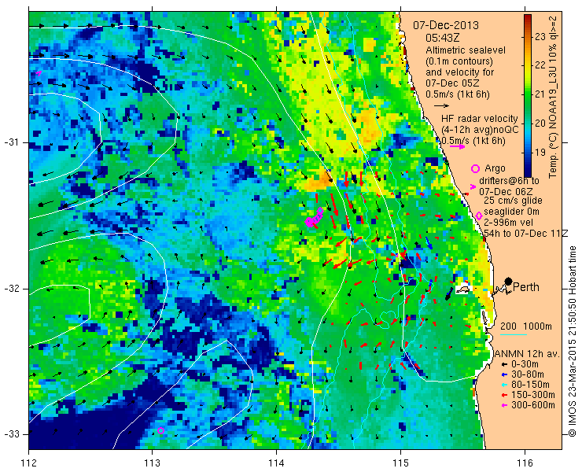Click the 'Perth' city label

coord(526,287)
